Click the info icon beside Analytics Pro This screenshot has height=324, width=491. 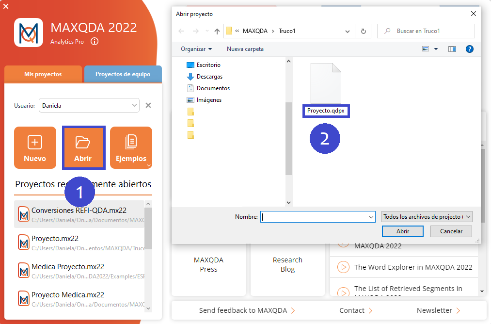pos(94,41)
